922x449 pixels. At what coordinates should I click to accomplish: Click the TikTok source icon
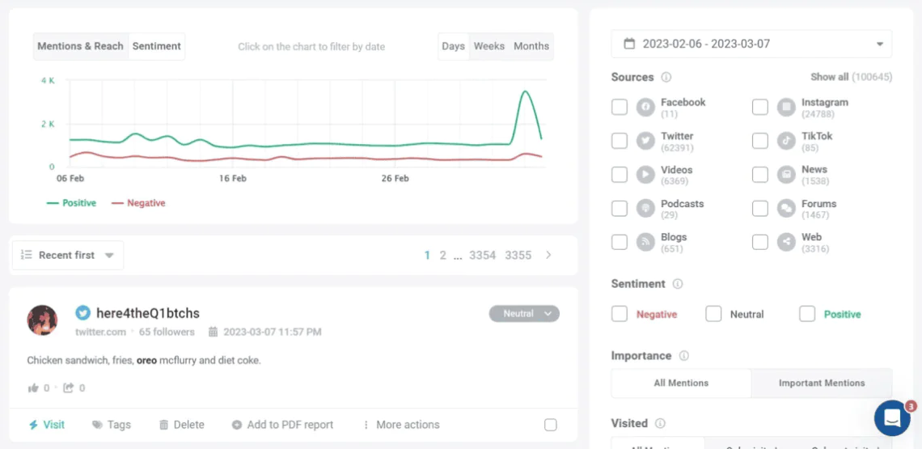786,141
